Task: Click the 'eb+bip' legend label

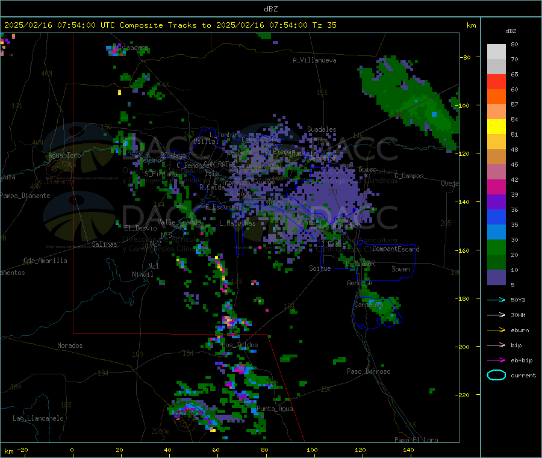Action: pos(522,361)
